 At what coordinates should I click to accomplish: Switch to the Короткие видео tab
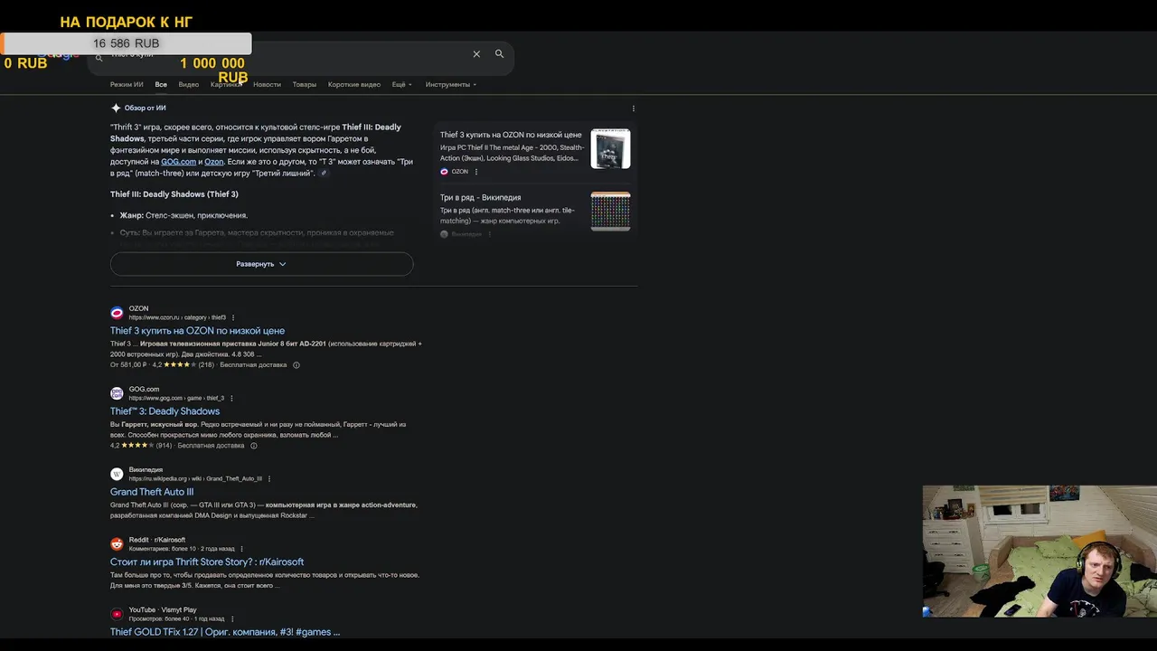click(x=354, y=85)
